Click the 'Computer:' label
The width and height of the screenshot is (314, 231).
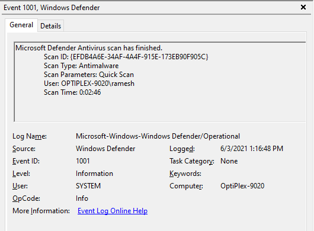[186, 186]
